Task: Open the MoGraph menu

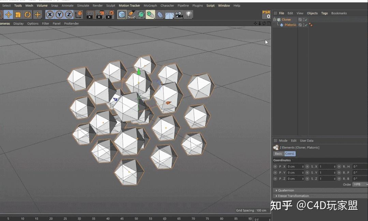Action: click(x=150, y=5)
